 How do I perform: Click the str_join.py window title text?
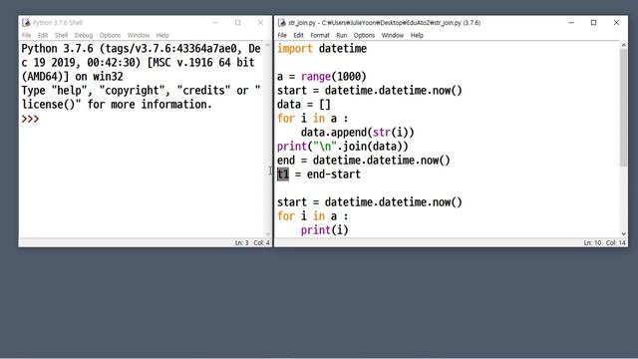pyautogui.click(x=385, y=23)
